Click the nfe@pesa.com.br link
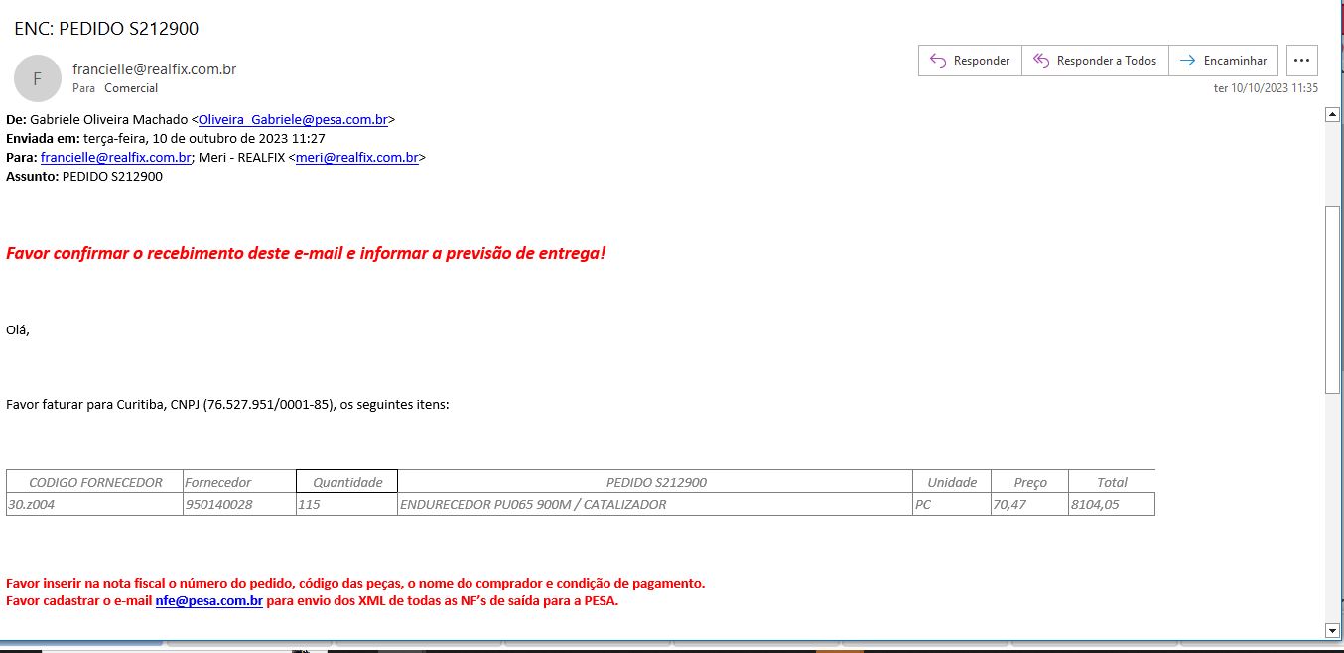1344x653 pixels. [208, 600]
